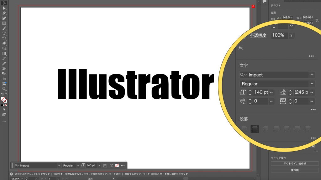The width and height of the screenshot is (321, 180).
Task: Align paragraph text to the left
Action: (244, 129)
